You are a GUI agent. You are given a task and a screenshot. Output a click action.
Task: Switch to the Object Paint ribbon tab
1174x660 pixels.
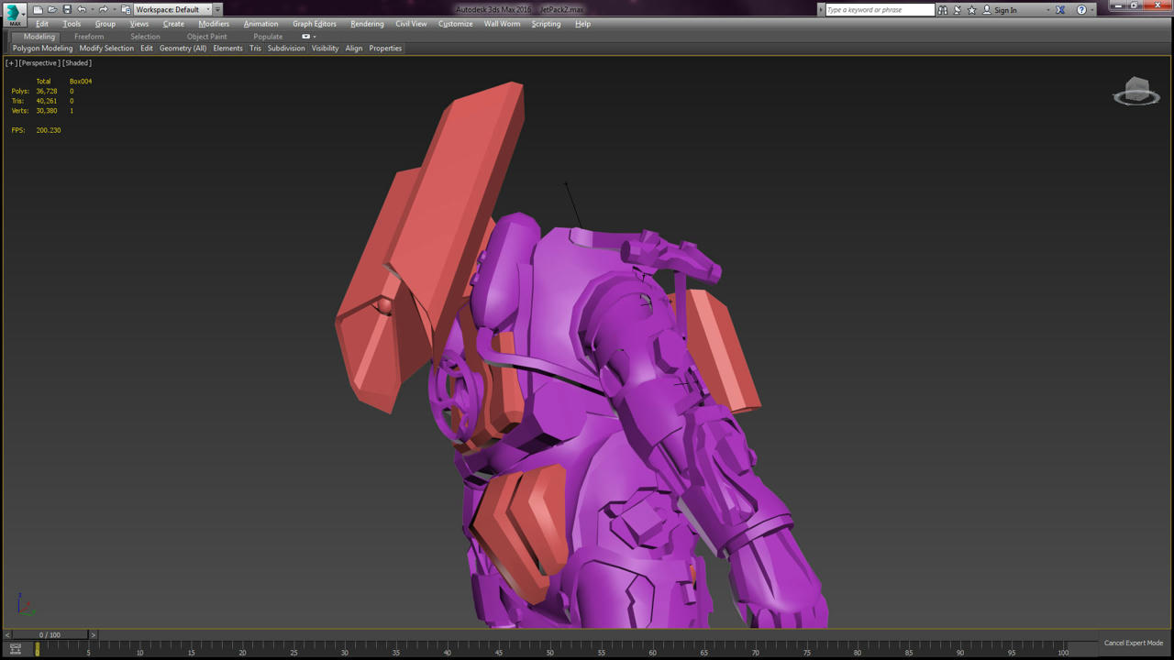click(x=206, y=37)
